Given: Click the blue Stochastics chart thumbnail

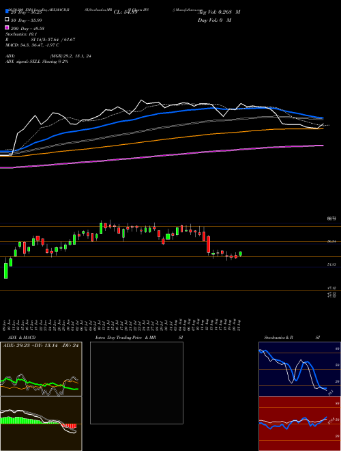Looking at the screenshot, I should (x=299, y=369).
